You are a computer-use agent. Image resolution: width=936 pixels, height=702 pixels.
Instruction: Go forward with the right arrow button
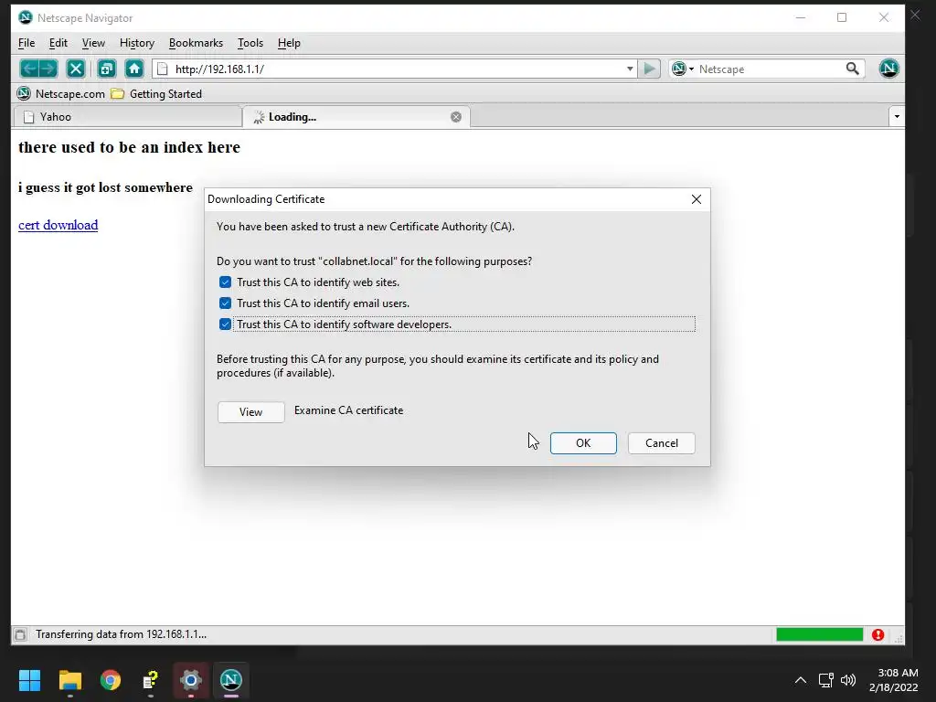pos(48,69)
